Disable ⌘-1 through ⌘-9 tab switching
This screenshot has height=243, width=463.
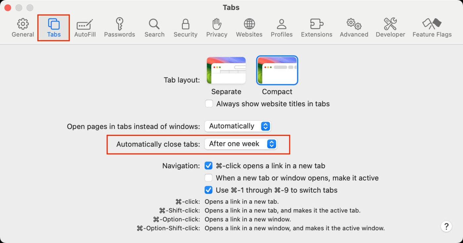pyautogui.click(x=209, y=190)
